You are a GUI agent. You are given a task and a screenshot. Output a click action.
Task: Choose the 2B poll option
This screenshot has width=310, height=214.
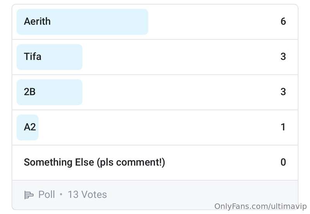(155, 92)
